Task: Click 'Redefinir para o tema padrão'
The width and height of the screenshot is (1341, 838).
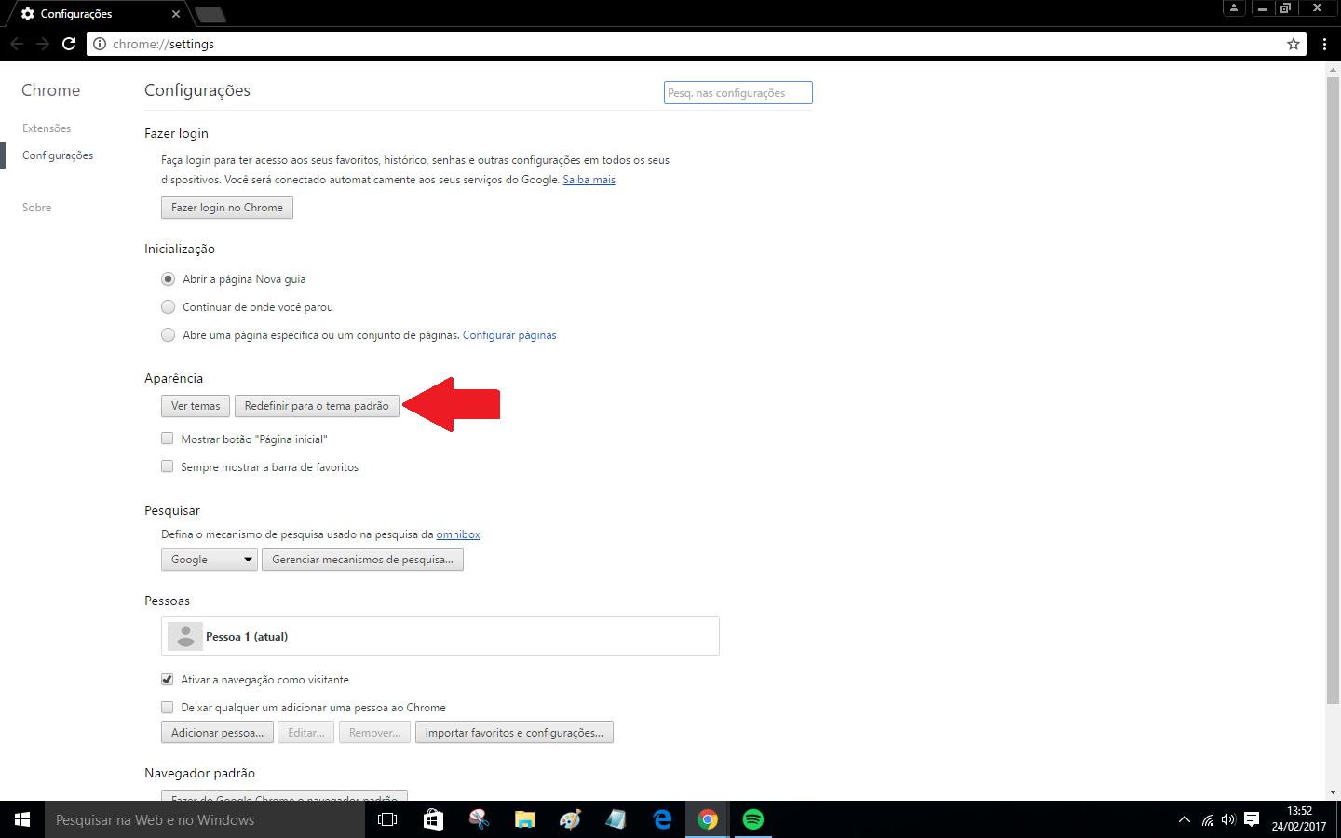Action: [317, 406]
